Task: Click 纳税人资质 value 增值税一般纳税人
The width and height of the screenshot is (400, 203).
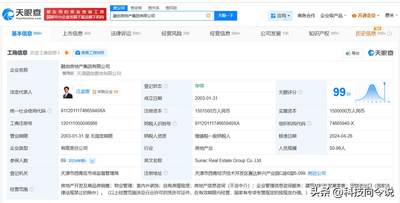Action: (x=212, y=136)
